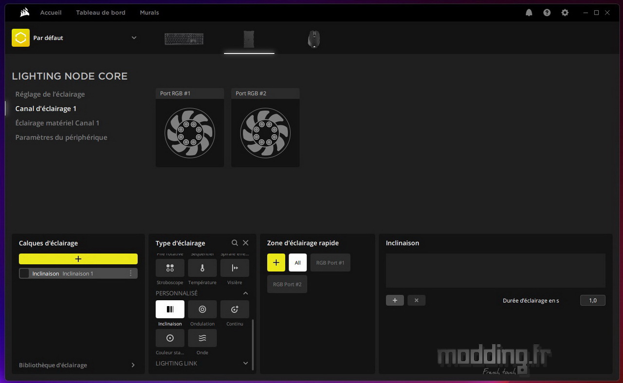Close the Type d'éclairage panel
Viewport: 623px width, 383px height.
click(x=245, y=243)
